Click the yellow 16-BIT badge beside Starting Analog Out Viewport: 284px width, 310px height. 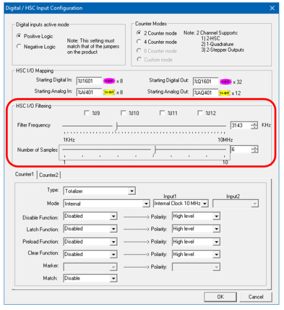click(x=224, y=93)
